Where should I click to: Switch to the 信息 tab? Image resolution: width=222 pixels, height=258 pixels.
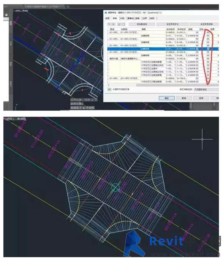(x=107, y=18)
